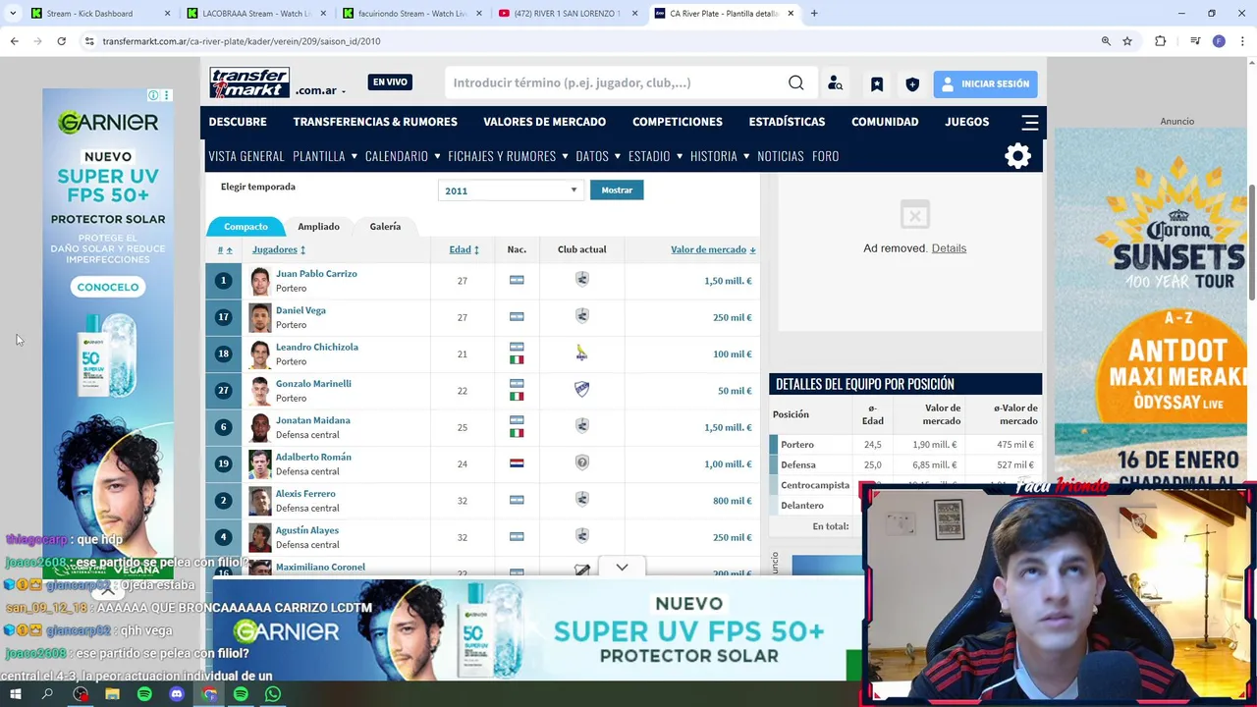Open the browser extensions puzzle icon
Viewport: 1257px width, 707px height.
[1161, 41]
